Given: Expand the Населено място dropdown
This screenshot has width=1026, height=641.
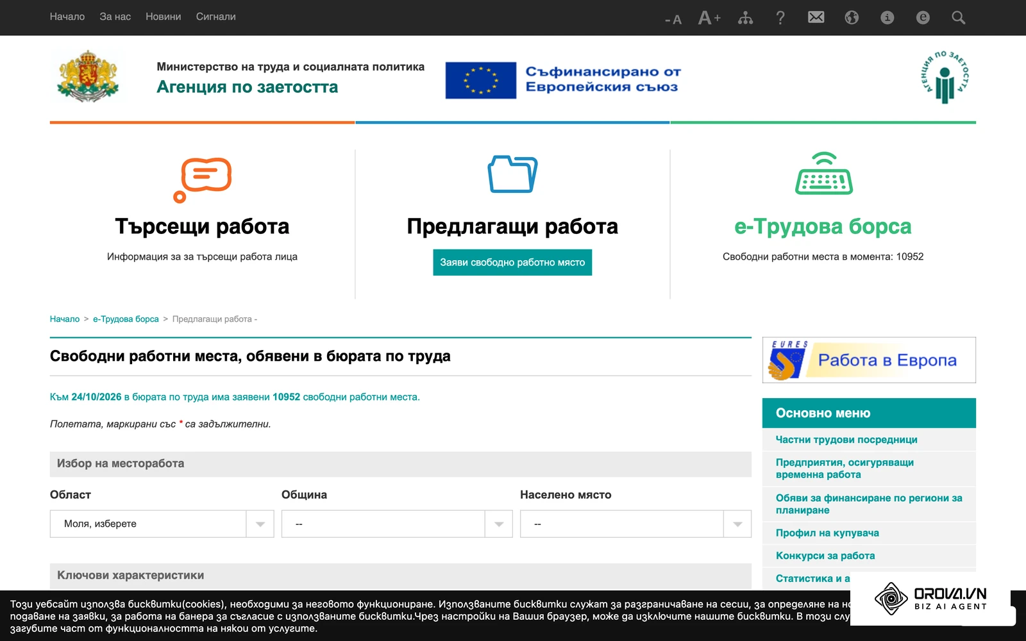Looking at the screenshot, I should pos(635,524).
